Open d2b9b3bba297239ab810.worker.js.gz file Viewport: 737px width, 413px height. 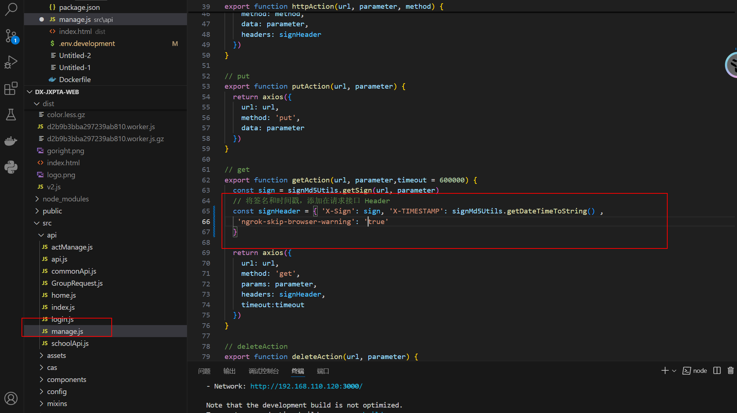(x=105, y=139)
